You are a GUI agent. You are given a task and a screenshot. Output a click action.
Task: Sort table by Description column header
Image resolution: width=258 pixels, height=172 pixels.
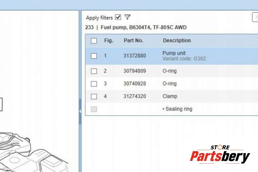[x=177, y=41]
